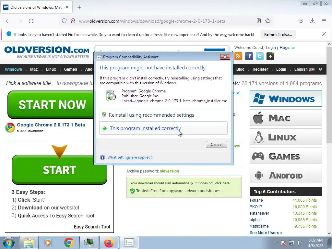Toggle reader view icon in address bar

(258, 21)
